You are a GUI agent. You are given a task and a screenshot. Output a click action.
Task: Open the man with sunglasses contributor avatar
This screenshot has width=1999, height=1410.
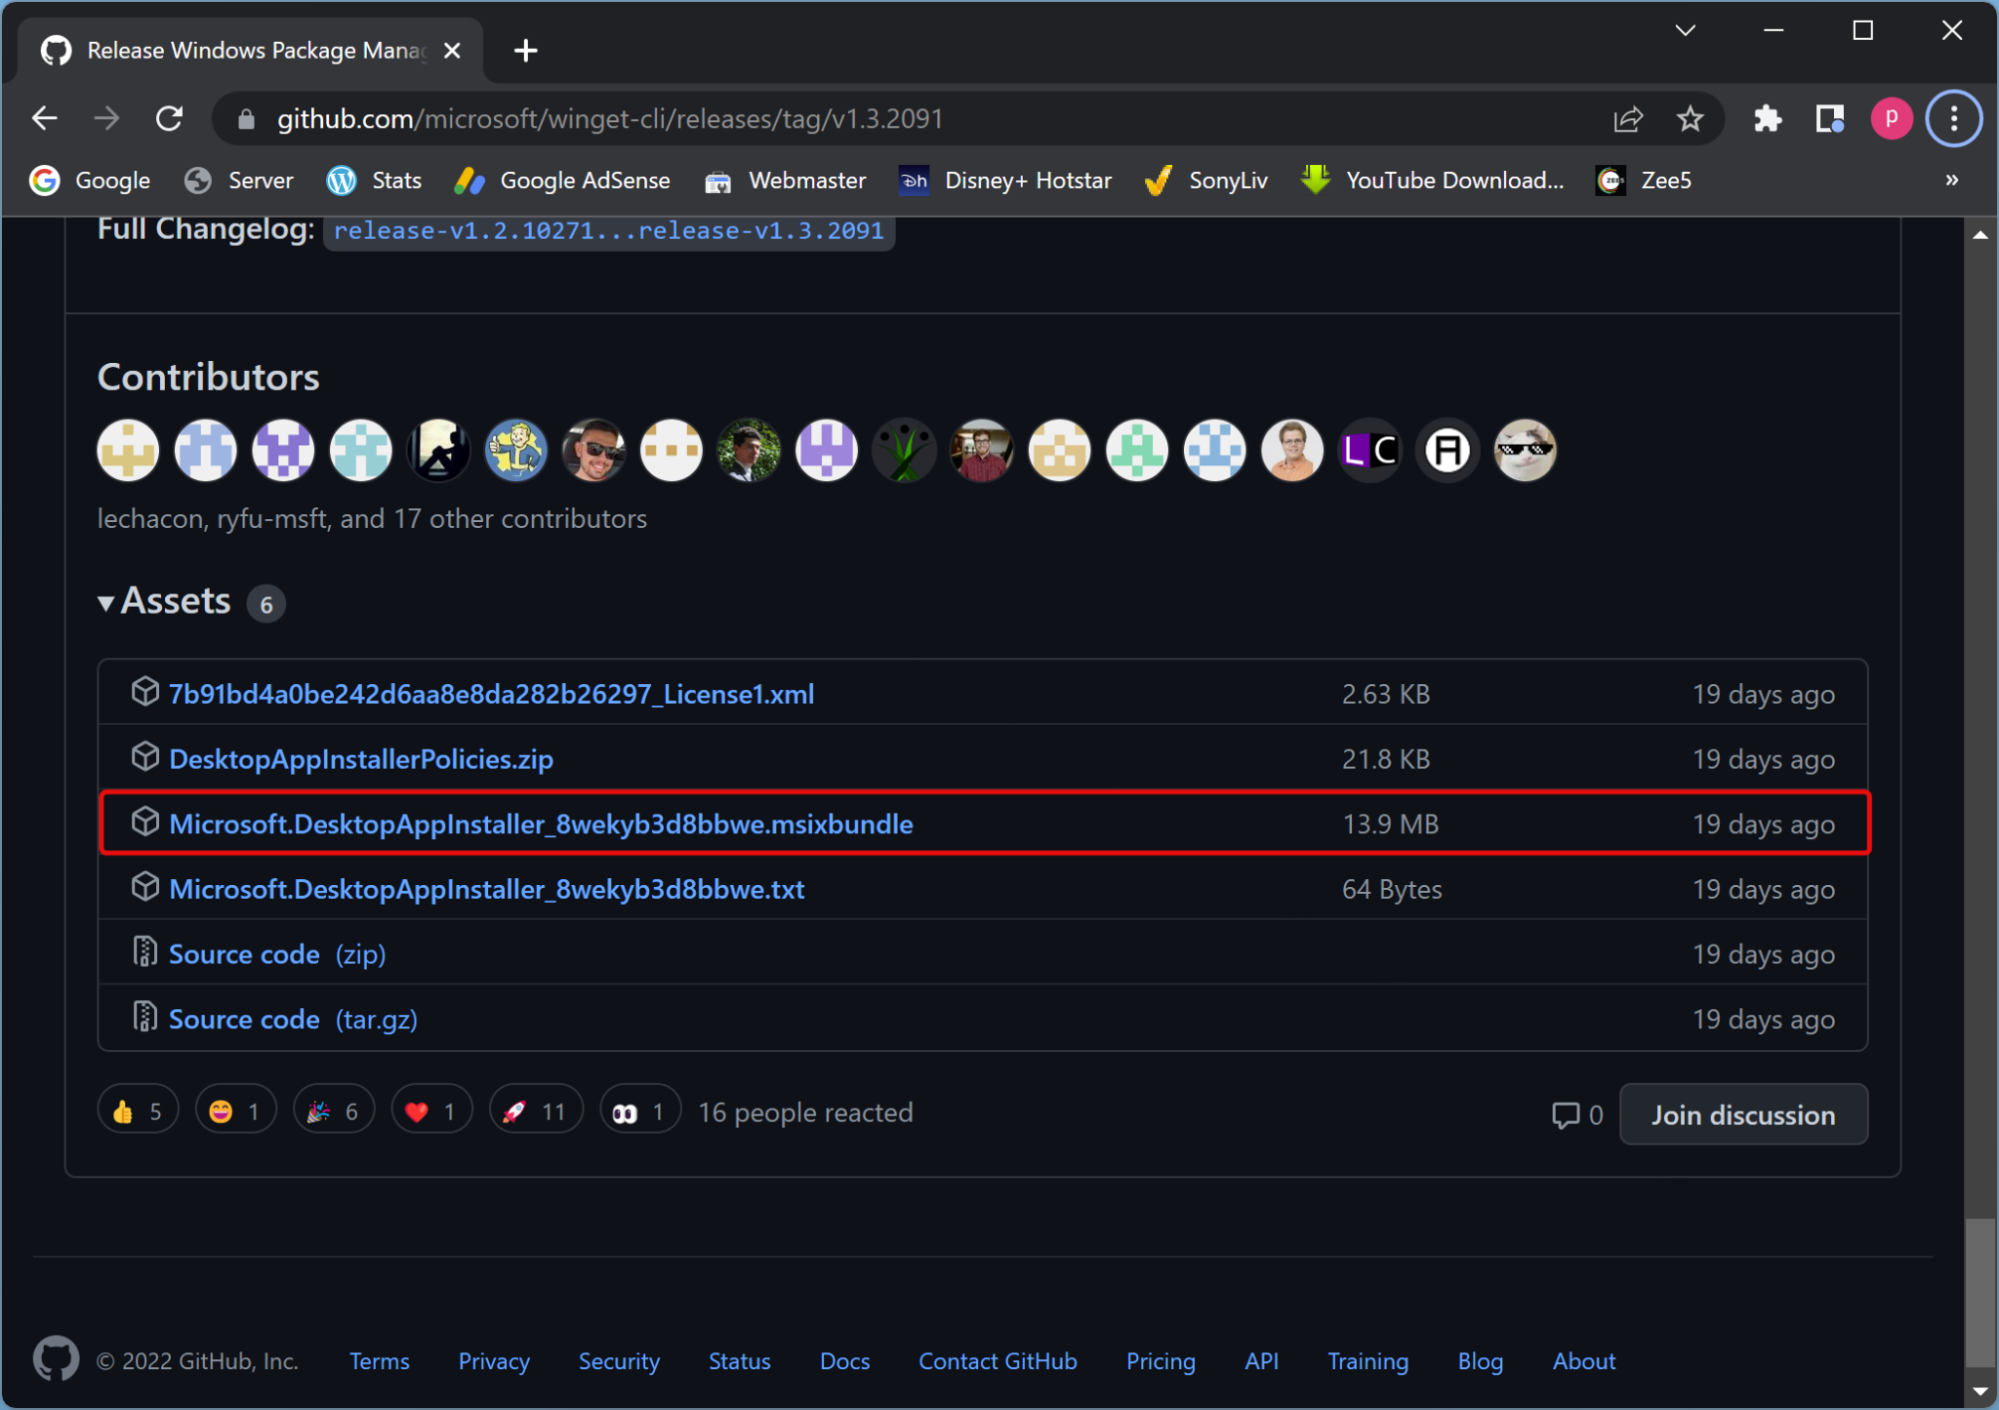[x=593, y=451]
